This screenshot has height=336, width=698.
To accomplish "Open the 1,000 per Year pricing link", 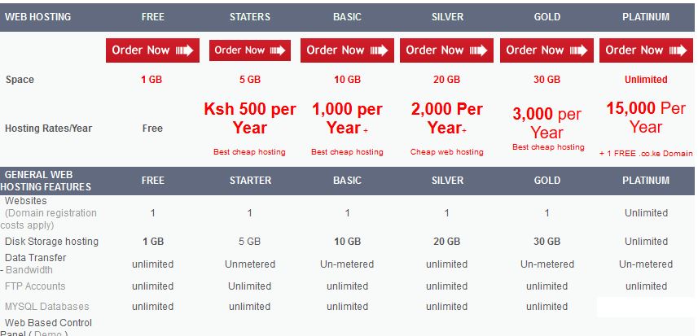I will 347,119.
